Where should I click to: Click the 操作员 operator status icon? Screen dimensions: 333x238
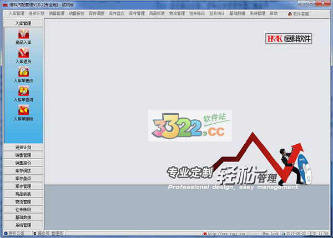click(35, 234)
